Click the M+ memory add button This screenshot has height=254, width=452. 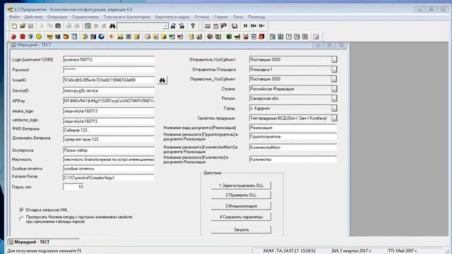(x=254, y=26)
